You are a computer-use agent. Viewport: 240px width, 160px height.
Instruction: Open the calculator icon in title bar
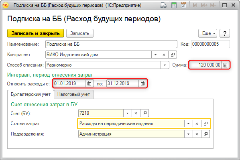point(174,5)
